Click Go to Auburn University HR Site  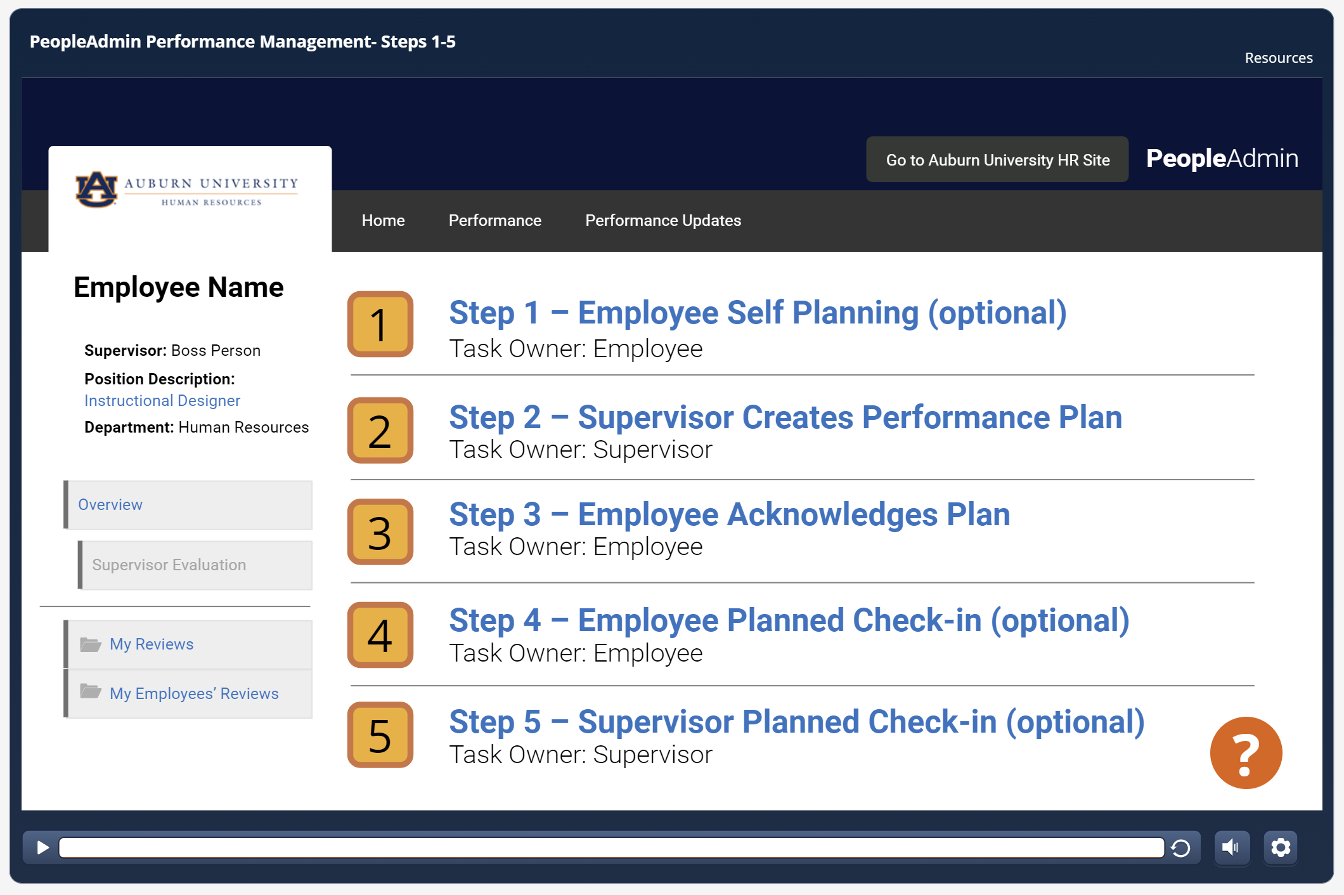tap(997, 160)
